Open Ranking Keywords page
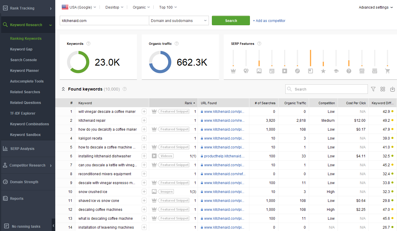This screenshot has width=397, height=231. pyautogui.click(x=26, y=39)
